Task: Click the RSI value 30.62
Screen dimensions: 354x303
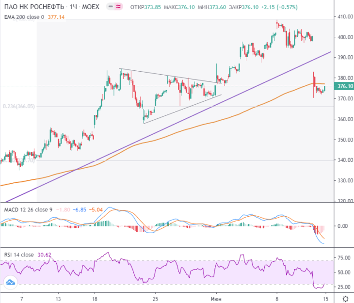Action: click(44, 255)
